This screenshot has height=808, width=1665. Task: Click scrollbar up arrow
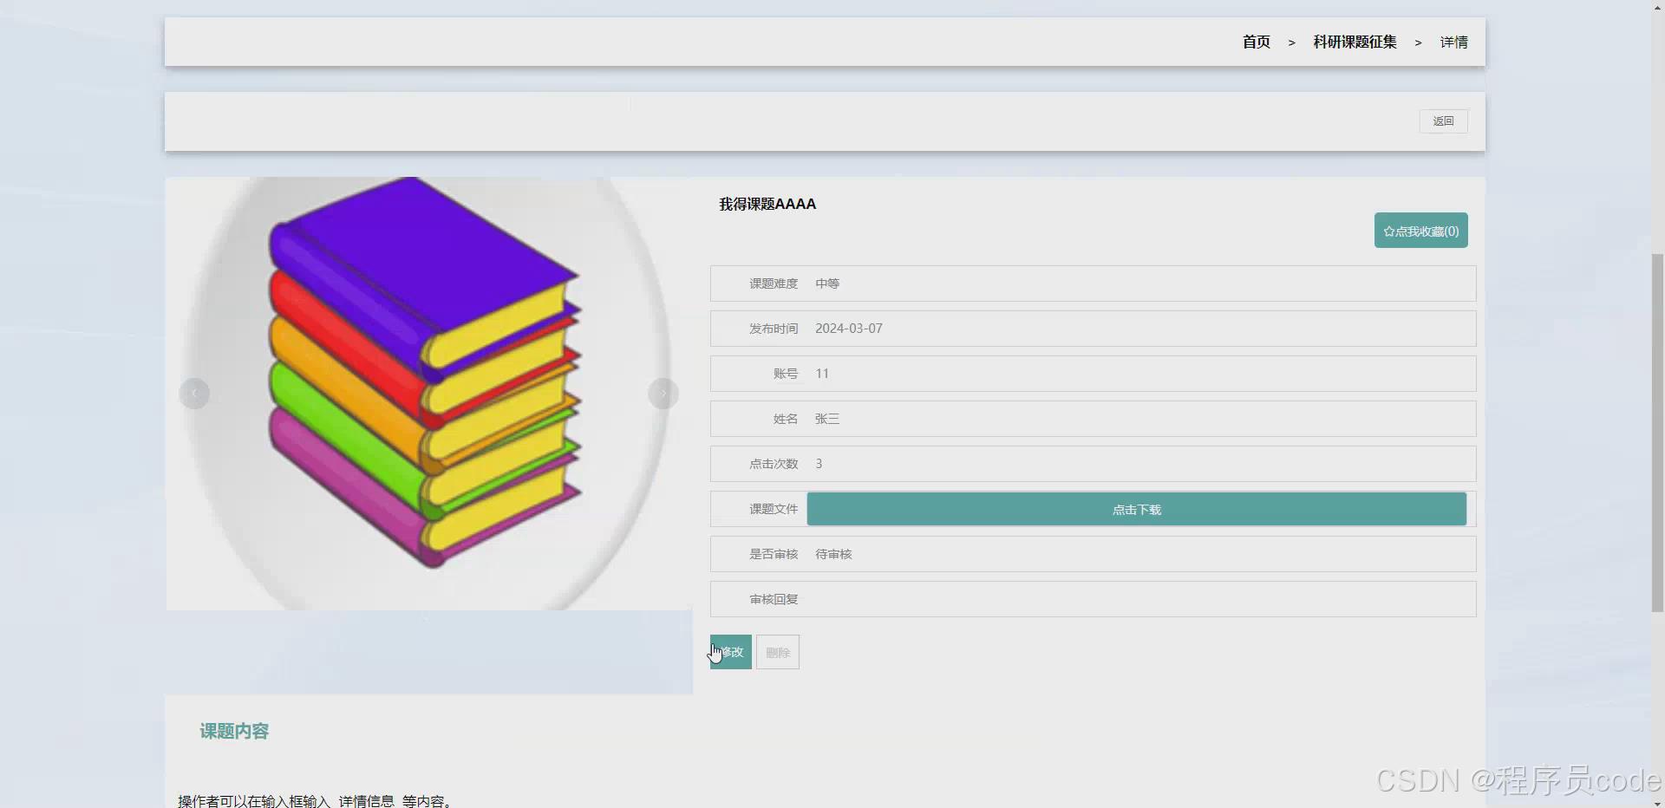(1657, 6)
